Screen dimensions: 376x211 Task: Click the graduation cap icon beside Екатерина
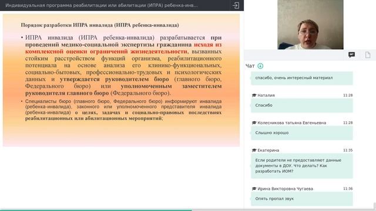point(254,150)
